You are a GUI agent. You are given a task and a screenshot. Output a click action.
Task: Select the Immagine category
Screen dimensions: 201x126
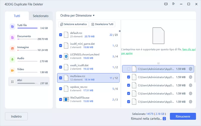point(29,48)
